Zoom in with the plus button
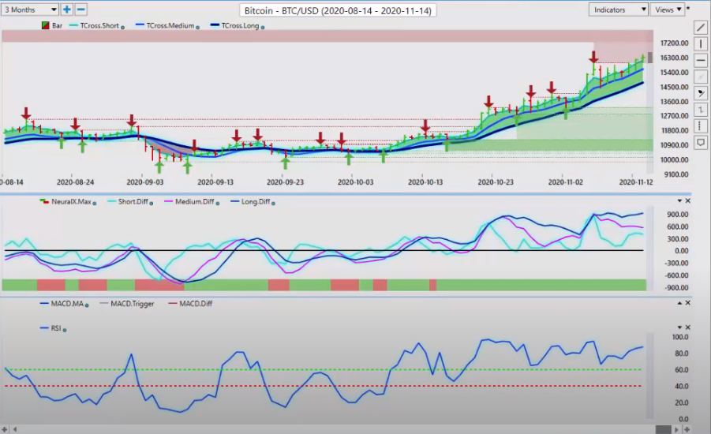This screenshot has width=711, height=434. 66,9
